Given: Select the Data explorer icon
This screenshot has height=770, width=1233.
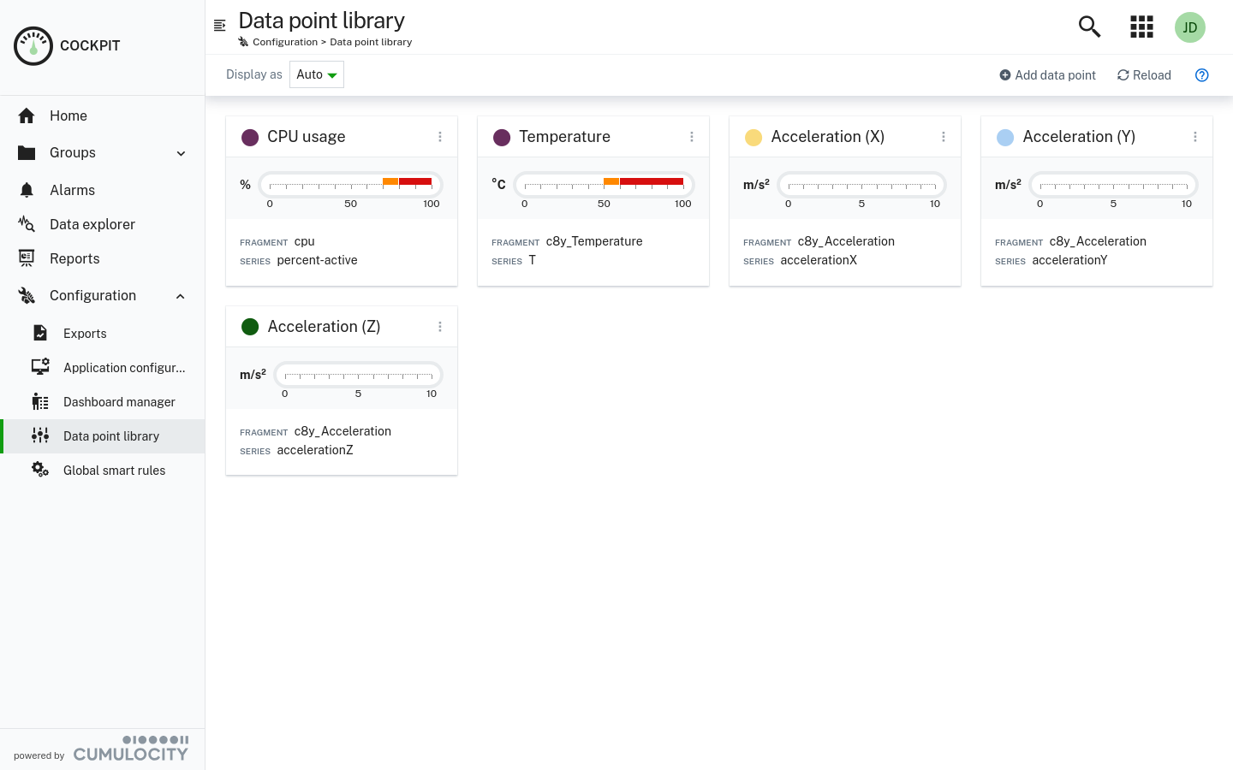Looking at the screenshot, I should tap(27, 224).
